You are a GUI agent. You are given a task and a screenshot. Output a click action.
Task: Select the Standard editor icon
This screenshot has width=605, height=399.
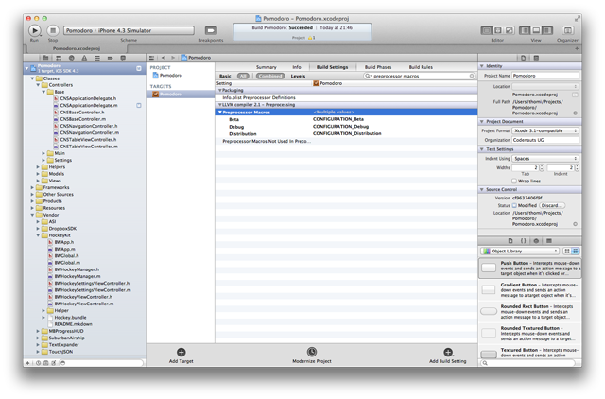point(486,30)
